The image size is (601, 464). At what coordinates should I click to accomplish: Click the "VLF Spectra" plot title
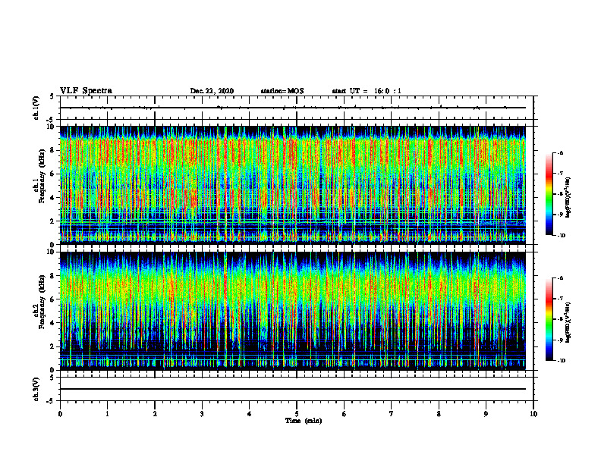click(x=86, y=91)
